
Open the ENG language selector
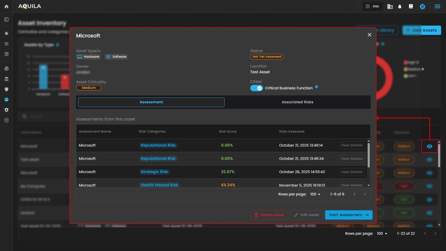(372, 6)
